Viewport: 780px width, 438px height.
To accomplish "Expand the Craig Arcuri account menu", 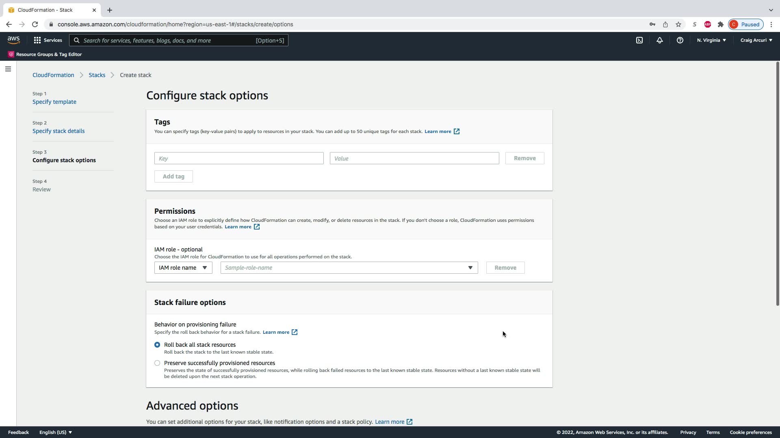I will tap(756, 40).
